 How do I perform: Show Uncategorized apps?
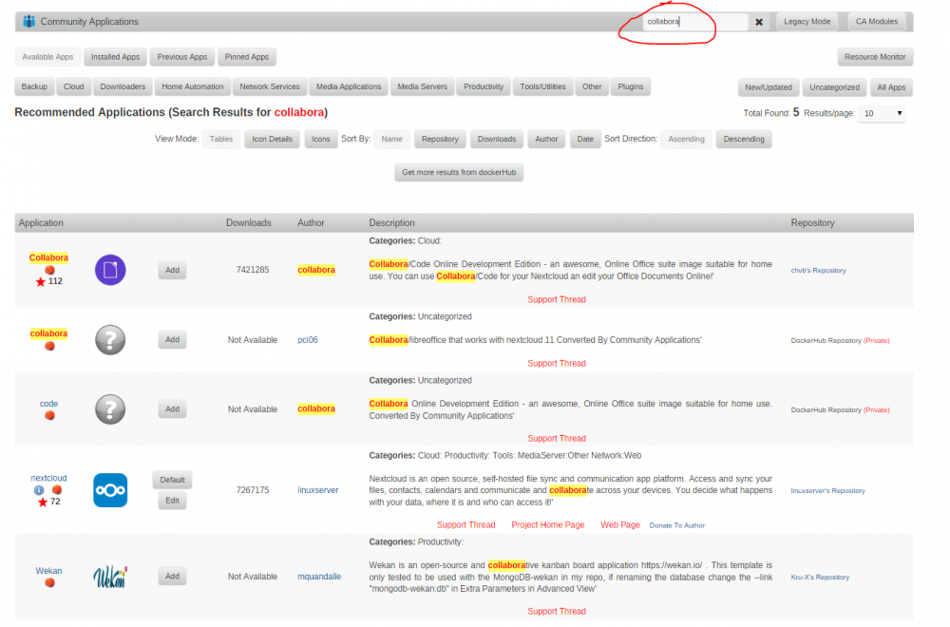834,87
